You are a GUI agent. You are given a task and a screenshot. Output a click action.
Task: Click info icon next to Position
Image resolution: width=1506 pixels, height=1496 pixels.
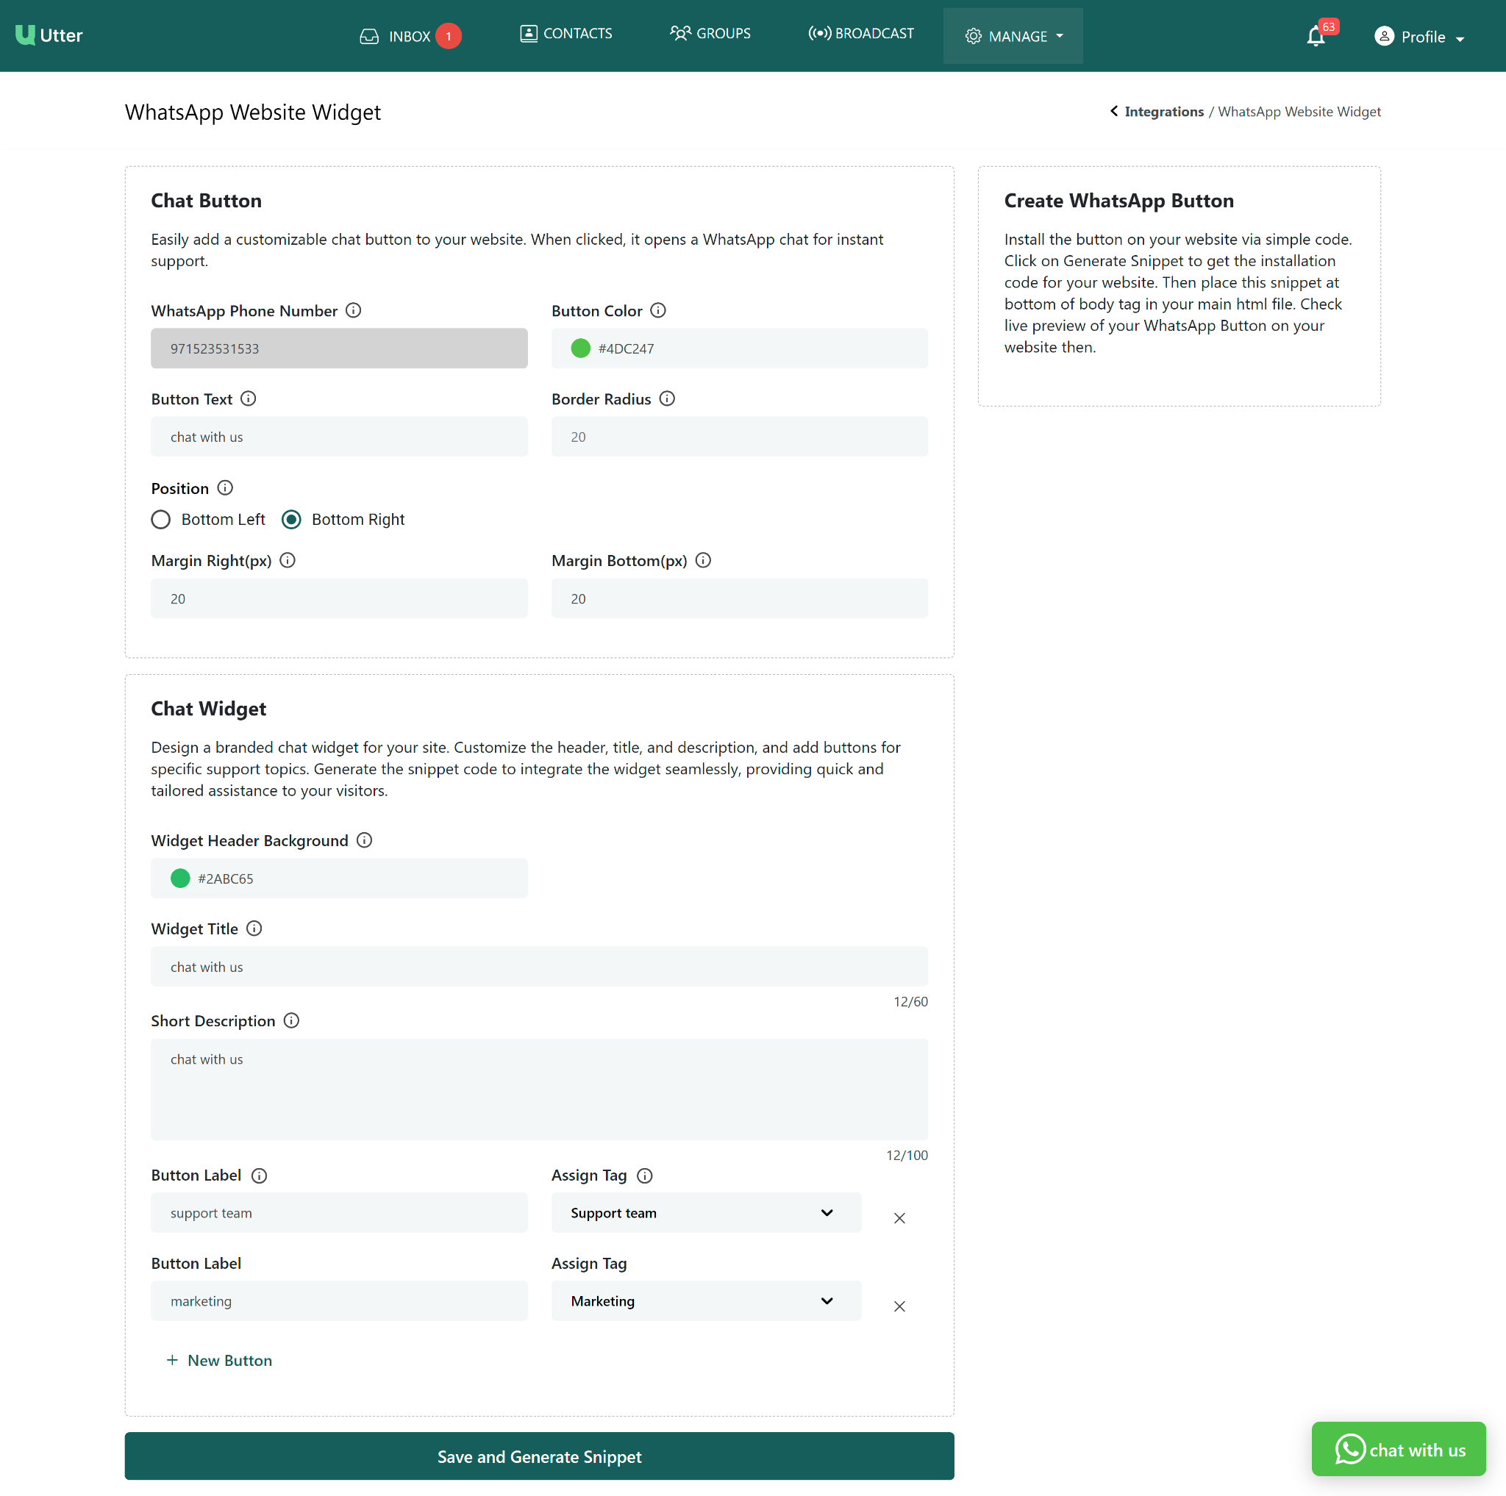[x=225, y=487]
